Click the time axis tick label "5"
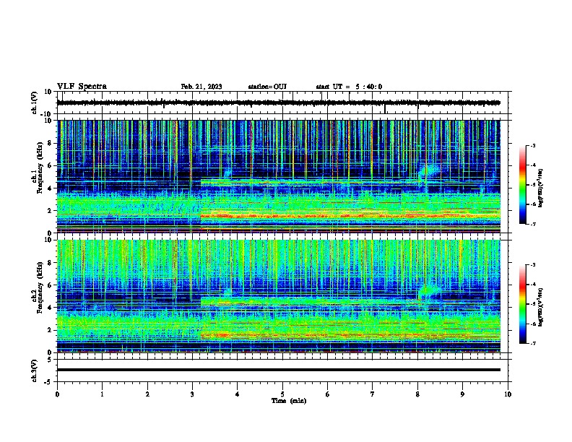572x442 pixels. pos(282,394)
